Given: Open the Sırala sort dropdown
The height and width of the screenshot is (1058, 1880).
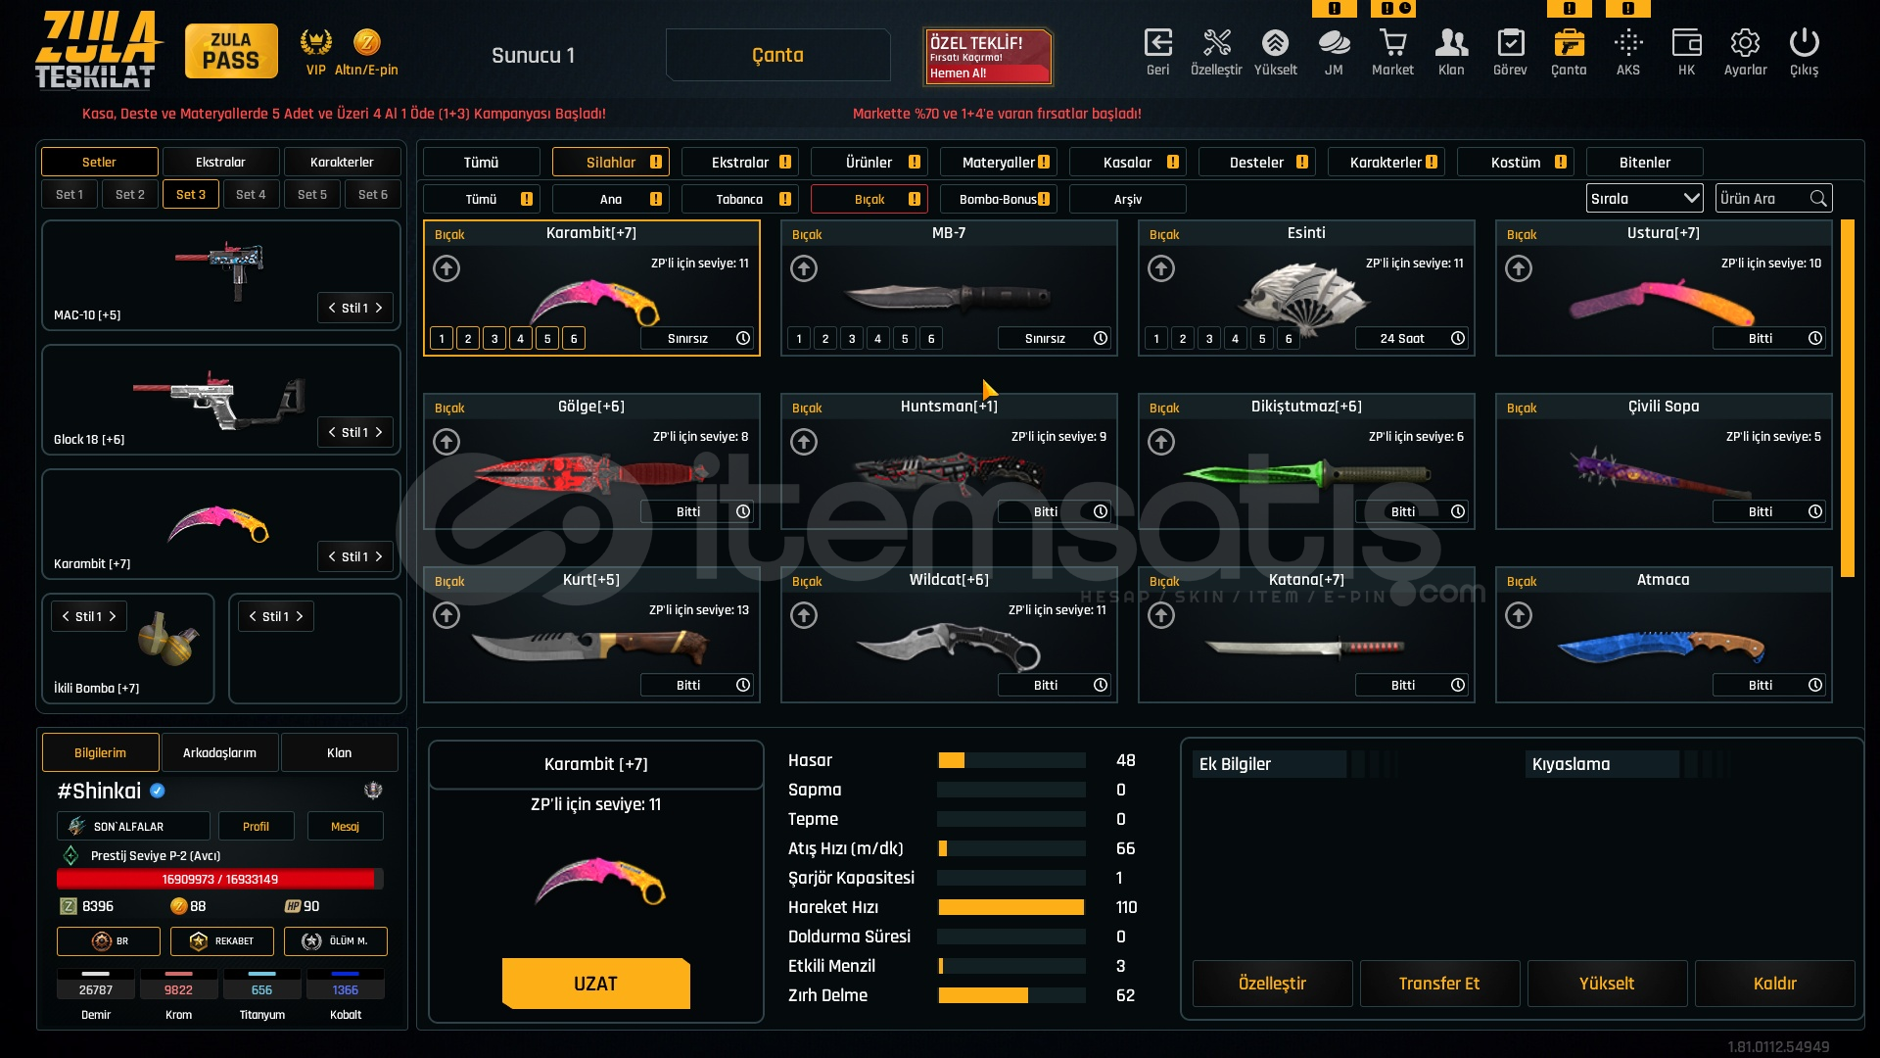Looking at the screenshot, I should [1644, 199].
